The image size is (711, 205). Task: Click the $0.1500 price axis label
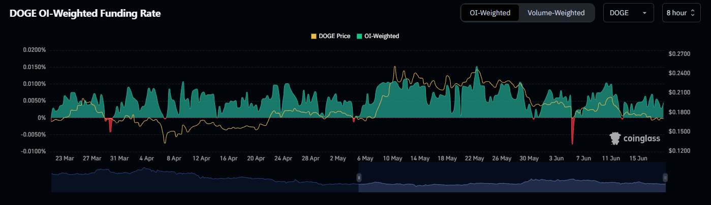pyautogui.click(x=680, y=131)
